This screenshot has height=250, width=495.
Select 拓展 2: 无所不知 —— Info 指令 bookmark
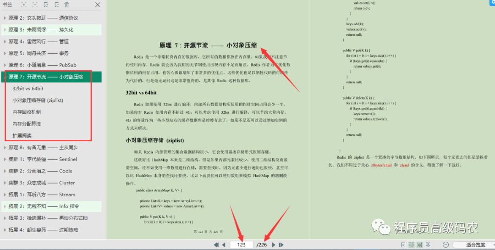[x=44, y=206]
